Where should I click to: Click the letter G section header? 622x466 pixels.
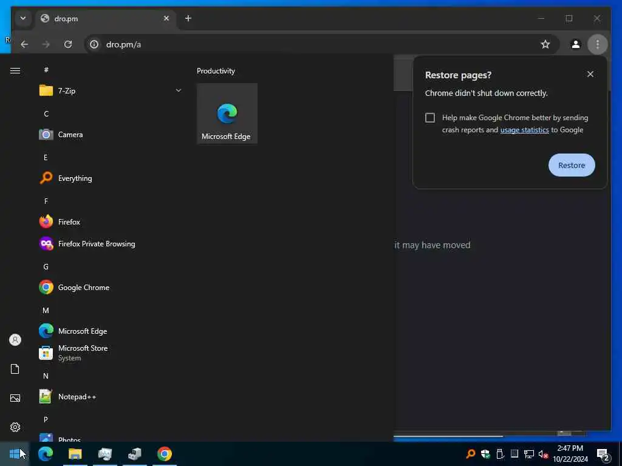click(46, 267)
